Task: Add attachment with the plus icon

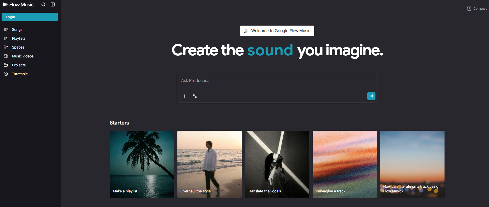Action: 184,96
